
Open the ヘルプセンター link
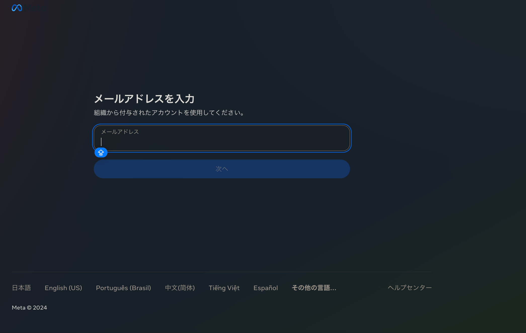pos(410,287)
